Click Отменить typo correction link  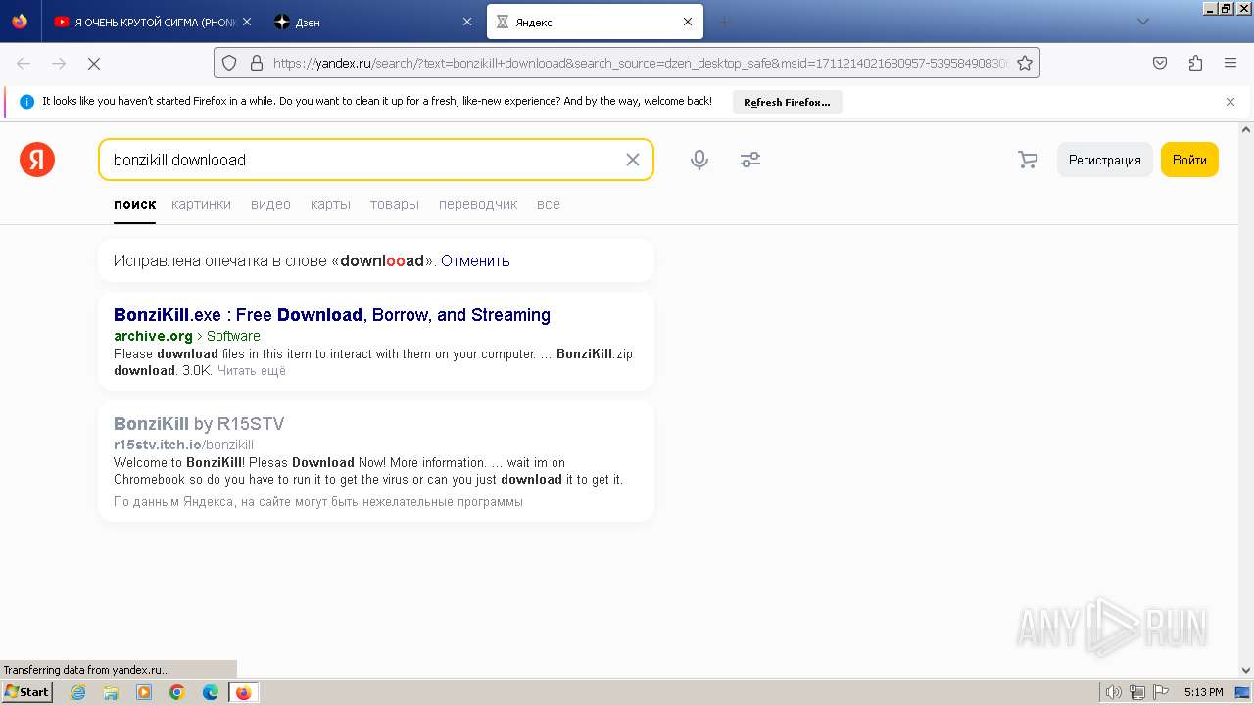[475, 260]
